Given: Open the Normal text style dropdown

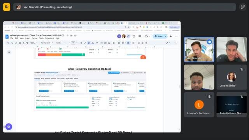Looking at the screenshot, I should point(47,43).
